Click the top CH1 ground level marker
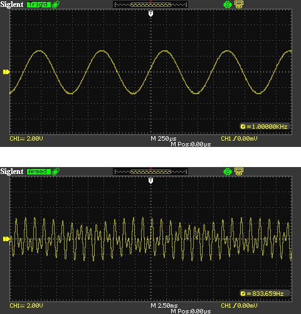Screen dimensions: 301x314 point(6,72)
